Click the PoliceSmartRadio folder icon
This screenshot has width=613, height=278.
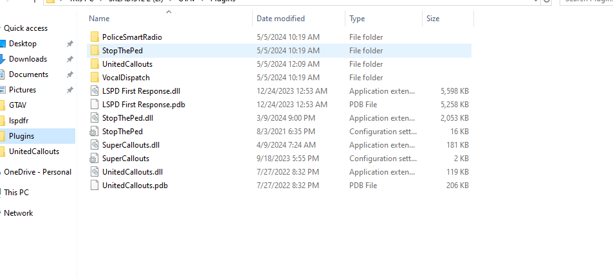(95, 37)
